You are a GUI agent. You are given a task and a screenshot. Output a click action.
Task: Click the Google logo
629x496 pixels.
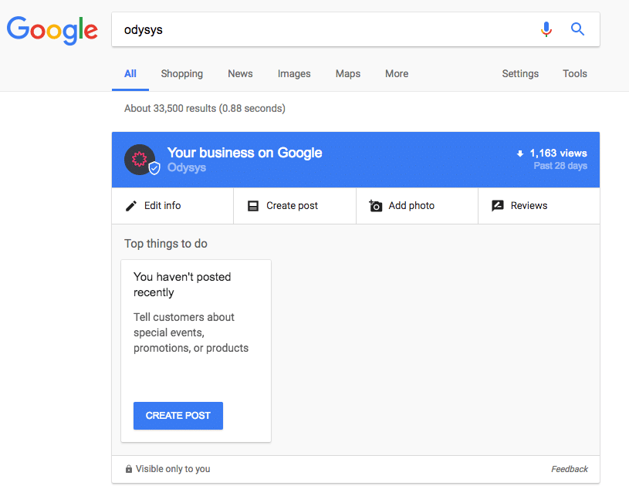click(52, 30)
